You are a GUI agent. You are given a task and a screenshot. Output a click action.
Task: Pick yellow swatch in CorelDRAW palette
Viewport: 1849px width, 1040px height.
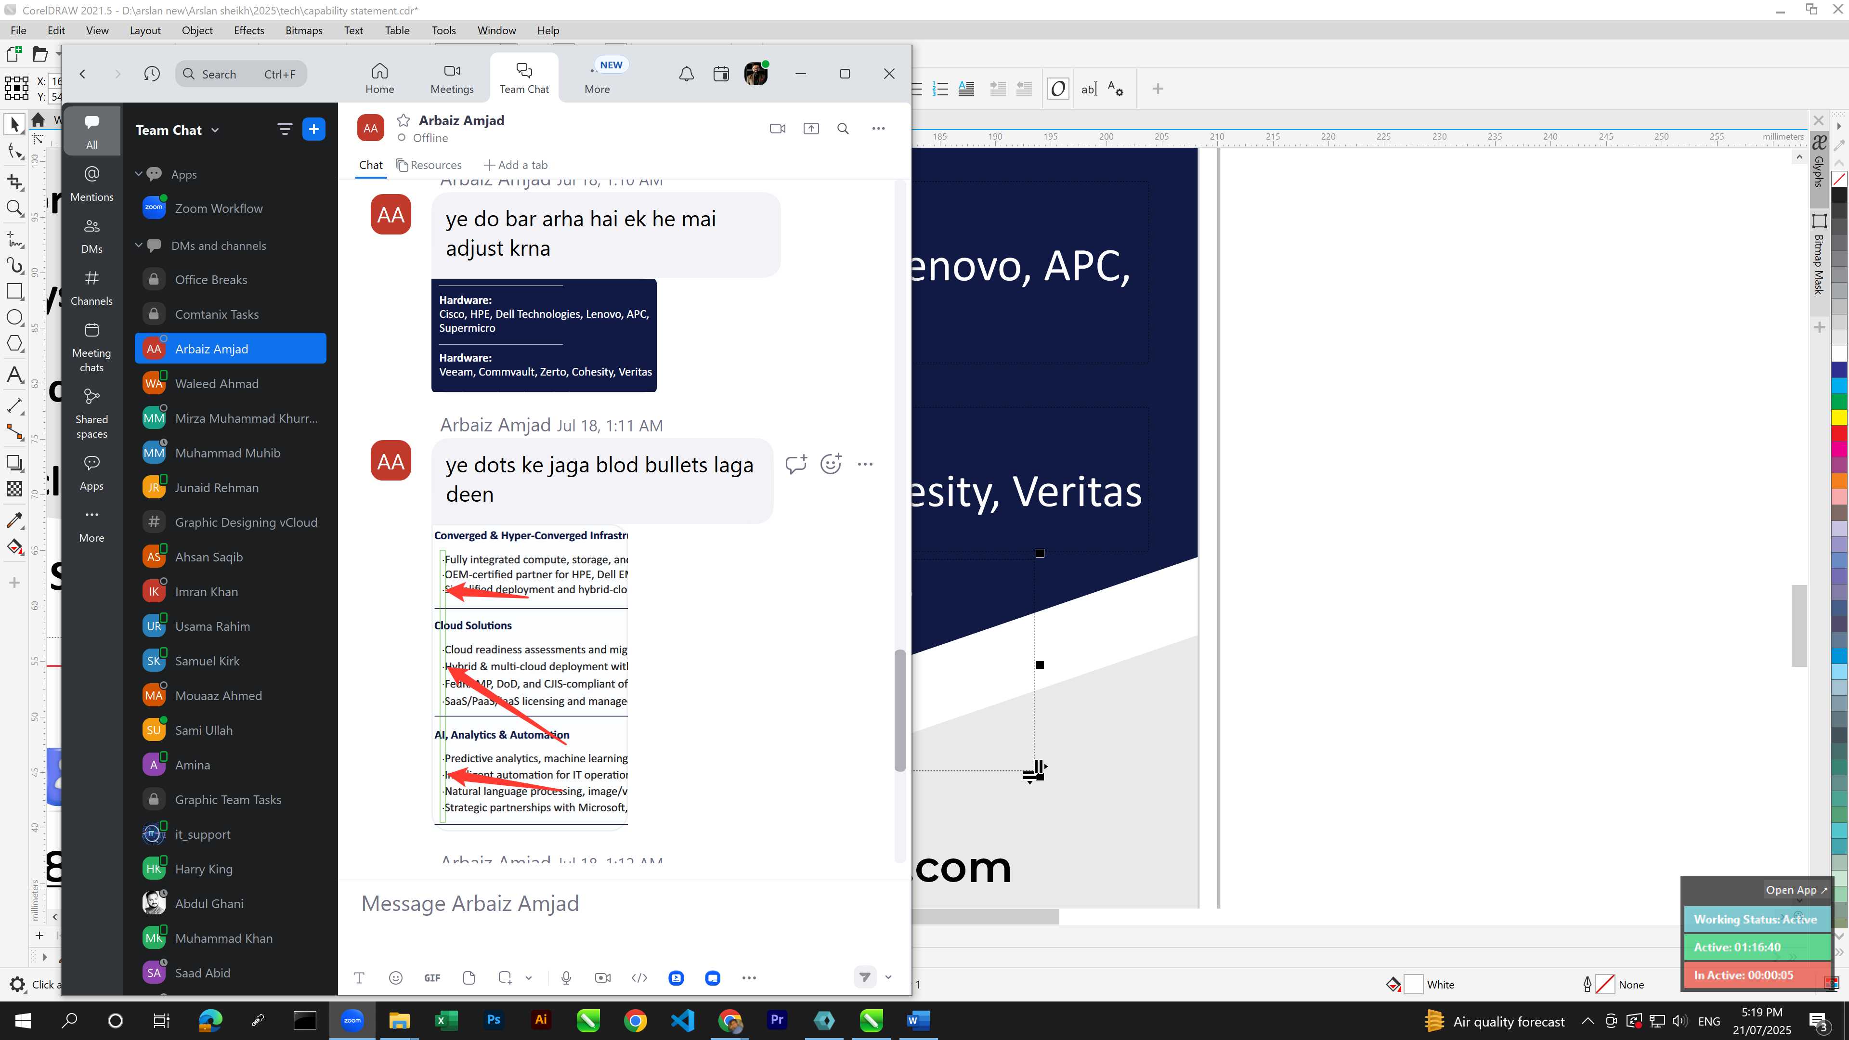click(x=1840, y=417)
